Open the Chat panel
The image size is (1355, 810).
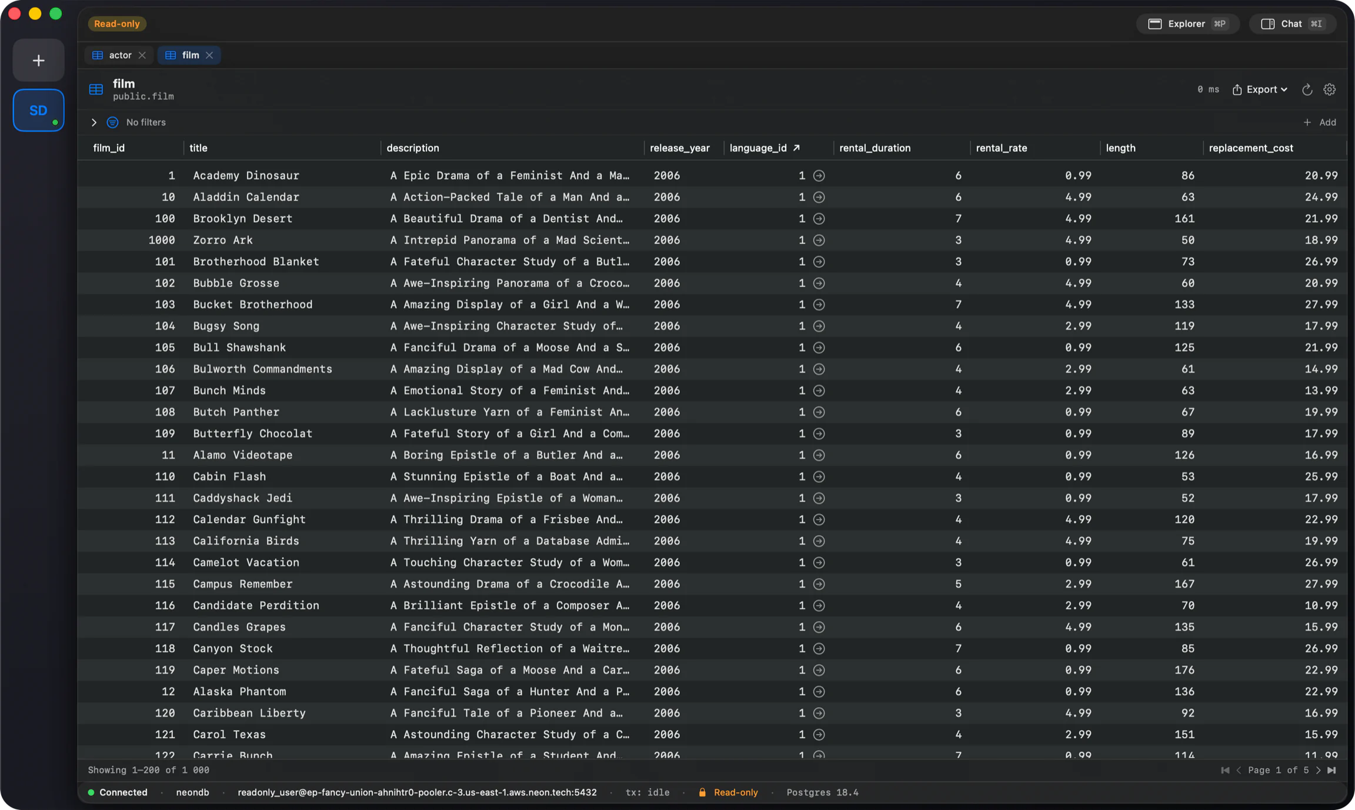click(1292, 24)
